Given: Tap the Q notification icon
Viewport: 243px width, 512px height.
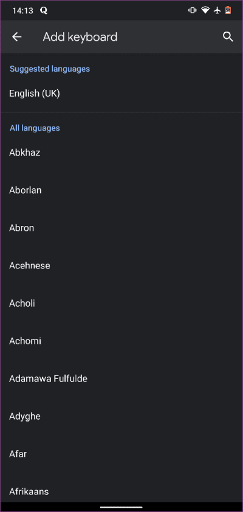Looking at the screenshot, I should coord(44,11).
